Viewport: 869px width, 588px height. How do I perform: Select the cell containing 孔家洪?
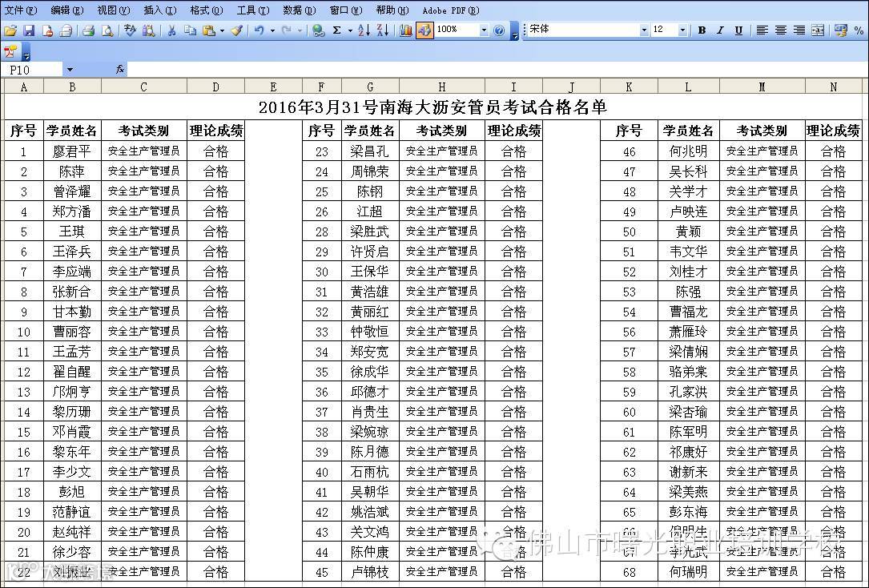point(688,392)
